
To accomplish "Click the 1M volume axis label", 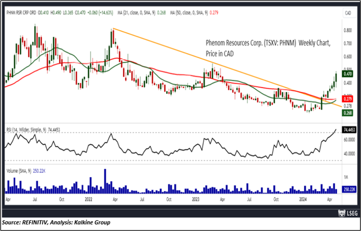I will coord(346,177).
